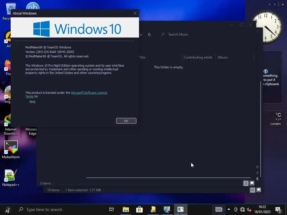The image size is (287, 215).
Task: Open address bar history dropdown in Music window
Action: pos(141,34)
